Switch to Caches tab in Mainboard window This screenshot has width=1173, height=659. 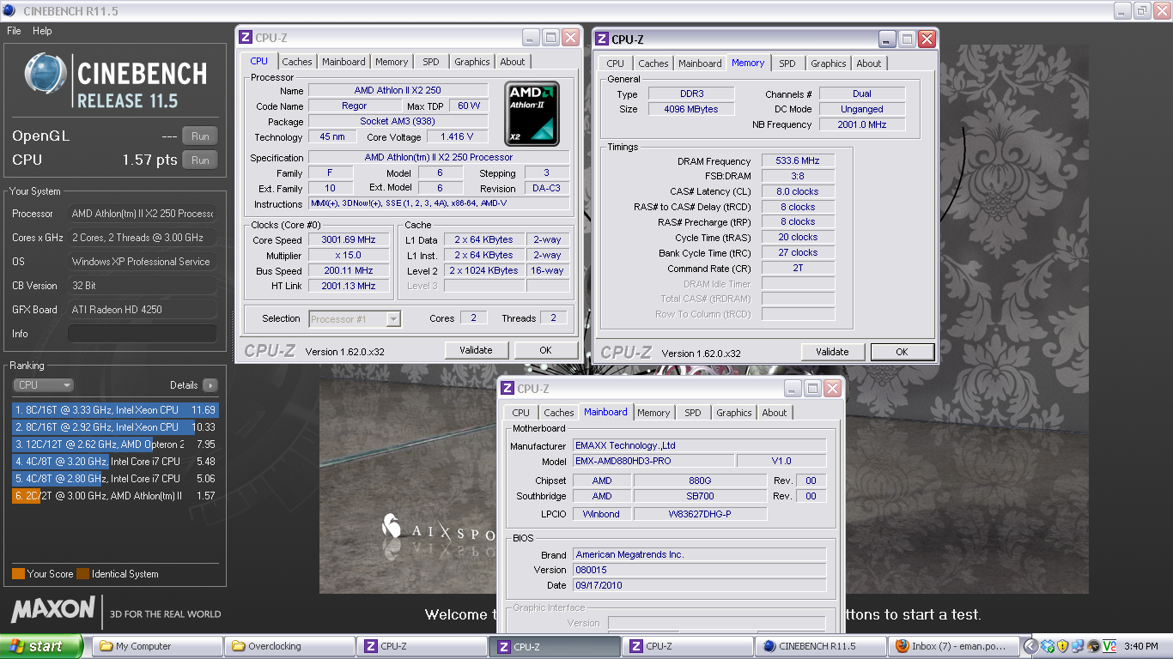(559, 413)
